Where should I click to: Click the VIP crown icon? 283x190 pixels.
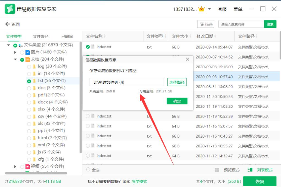tap(201, 9)
